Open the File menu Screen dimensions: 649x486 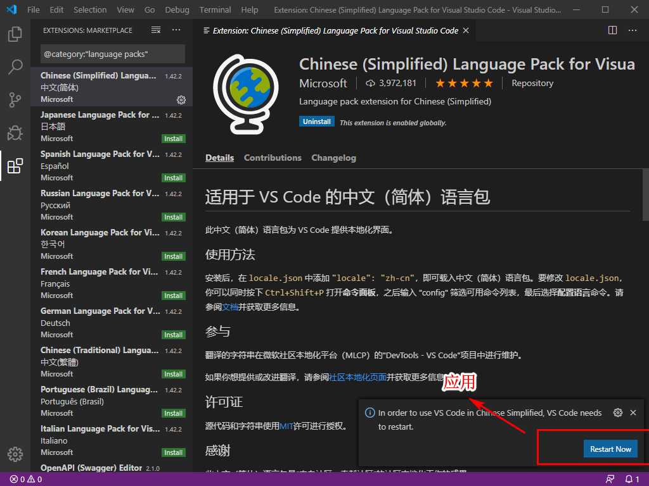point(34,9)
